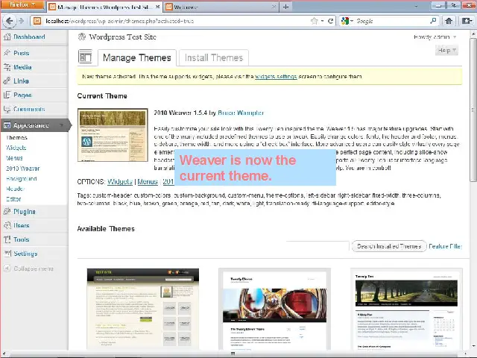The image size is (477, 358).
Task: Open Background under Appearance submenu
Action: [22, 179]
